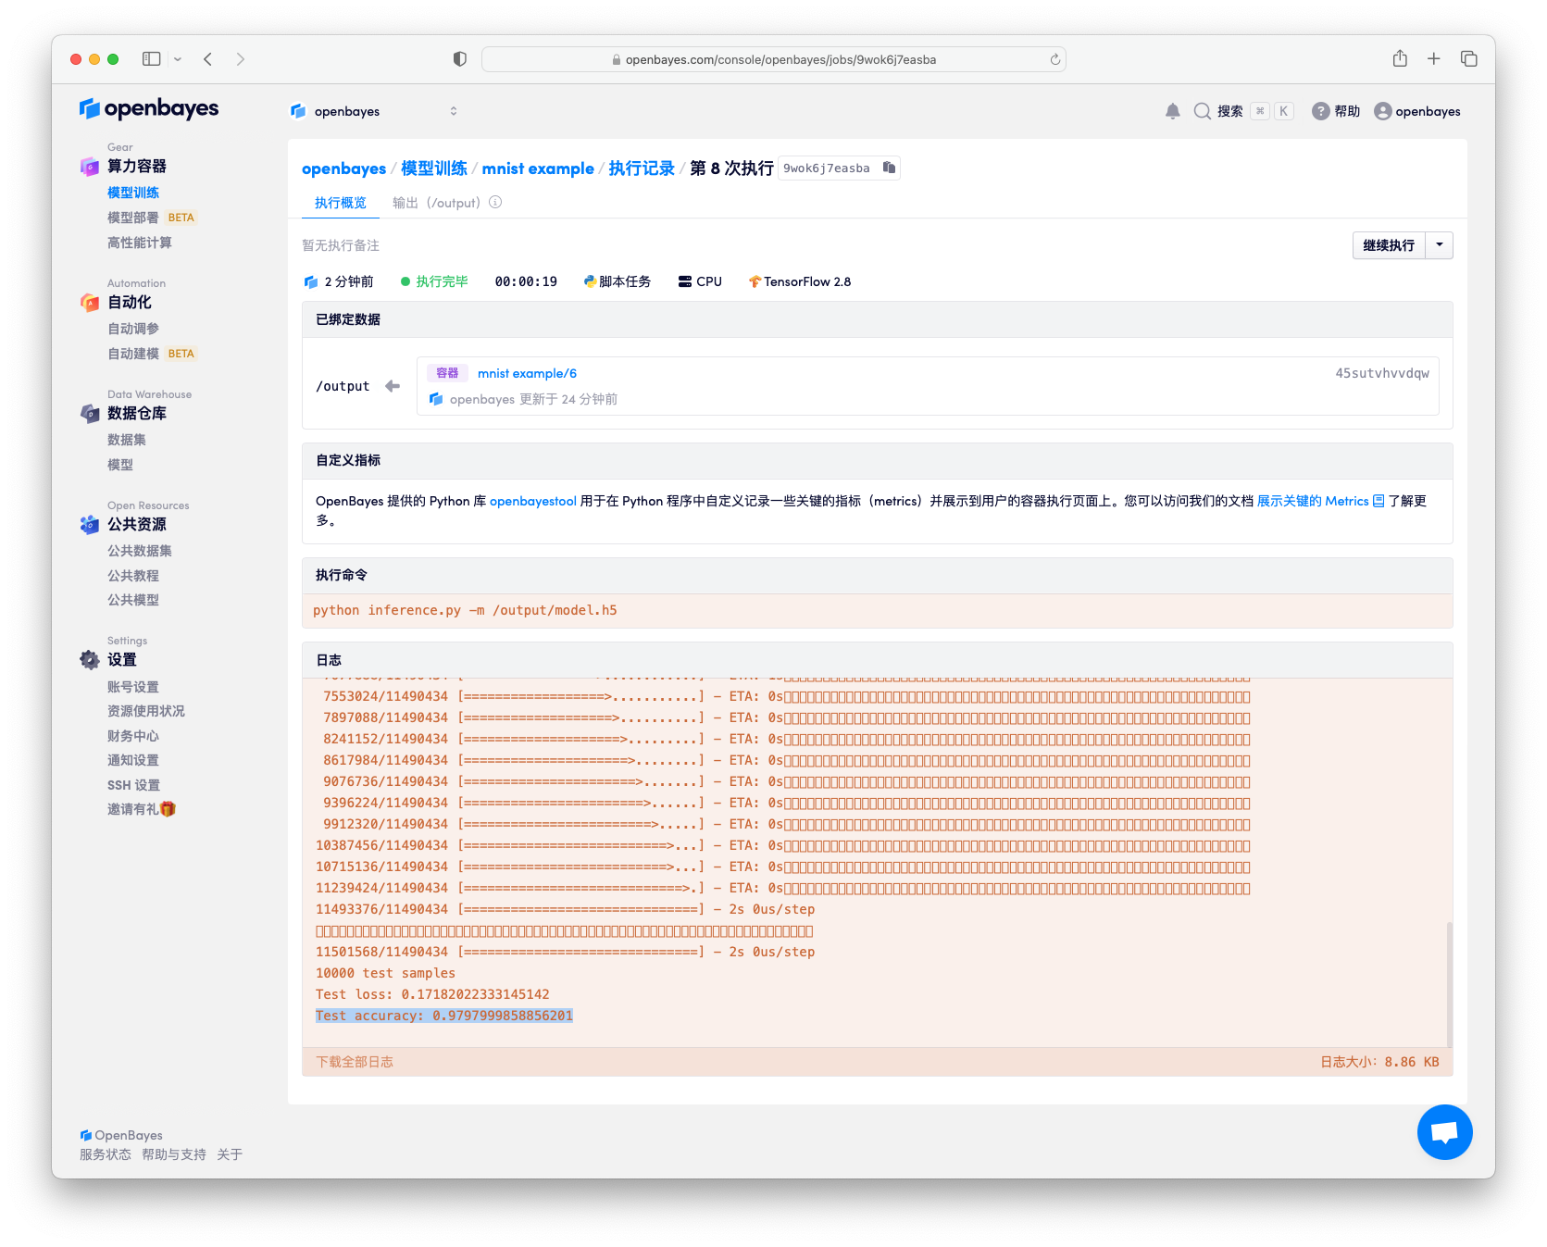Switch to the 输出 (/output) tab
Screen dimensions: 1547x1247
click(436, 203)
